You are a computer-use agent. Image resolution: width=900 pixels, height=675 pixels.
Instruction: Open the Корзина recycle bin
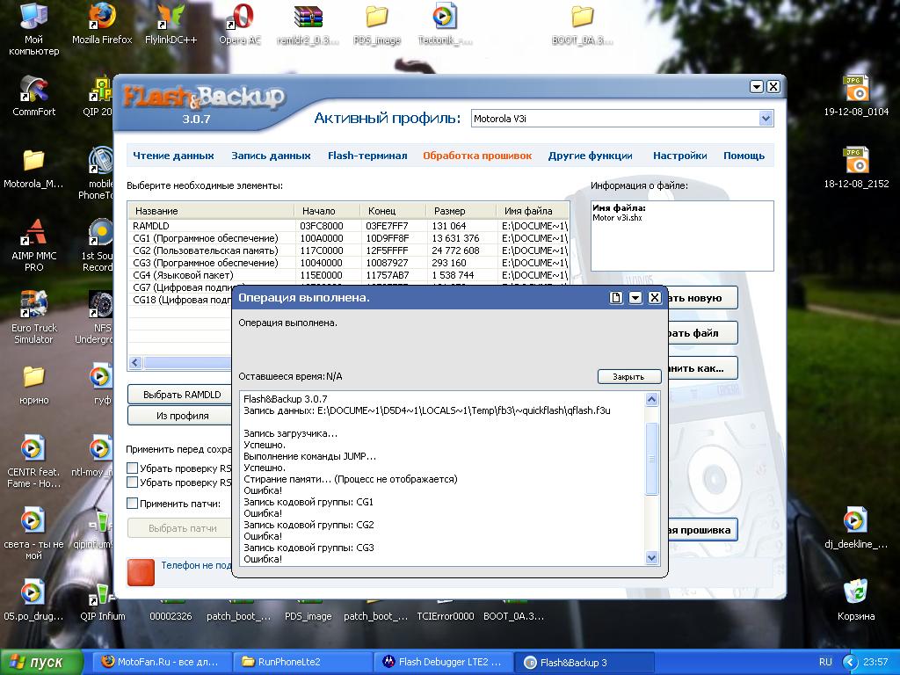(x=856, y=600)
